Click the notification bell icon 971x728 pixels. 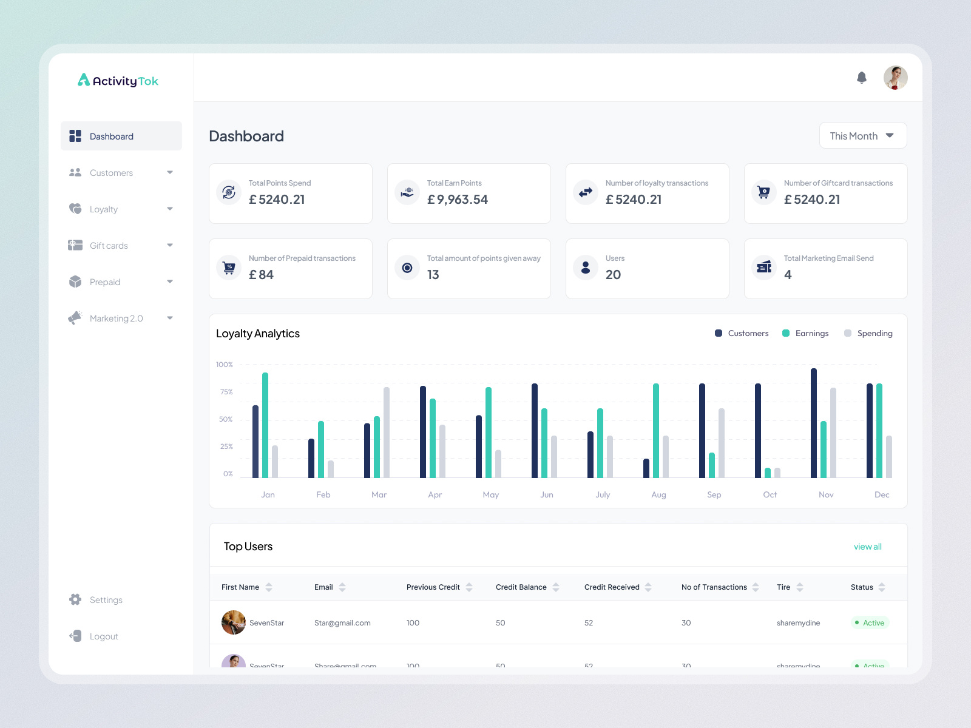point(861,78)
